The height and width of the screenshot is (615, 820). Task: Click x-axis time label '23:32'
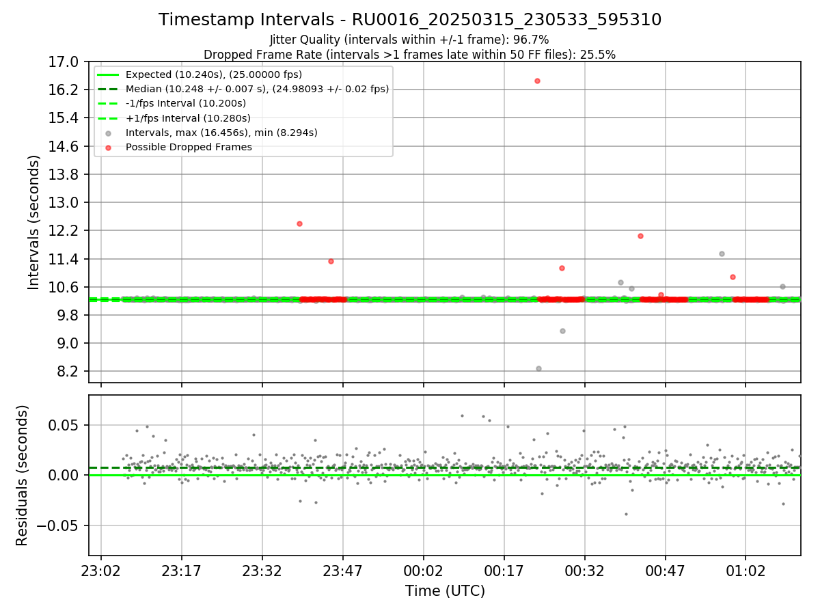(x=262, y=570)
